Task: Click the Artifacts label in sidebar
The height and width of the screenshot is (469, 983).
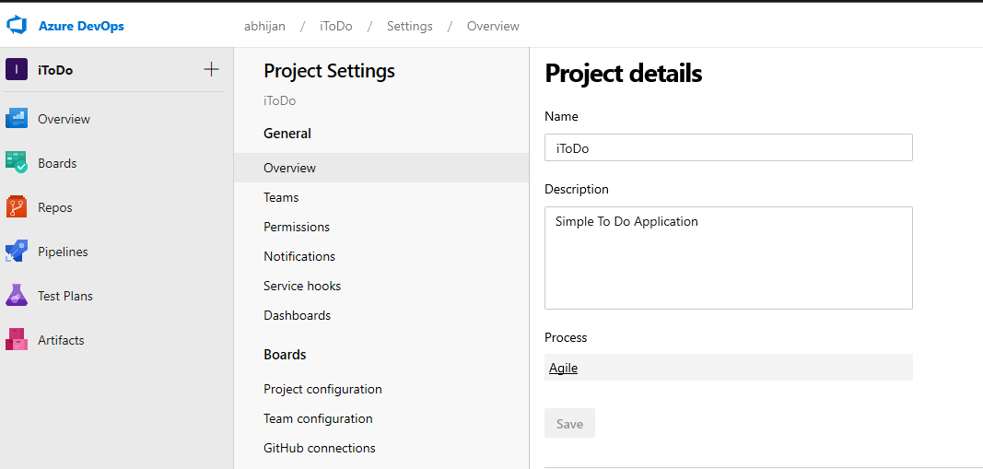Action: [x=61, y=340]
